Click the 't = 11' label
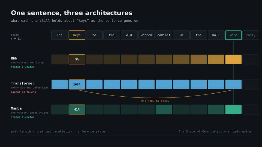262x147 pixels. pos(16,39)
